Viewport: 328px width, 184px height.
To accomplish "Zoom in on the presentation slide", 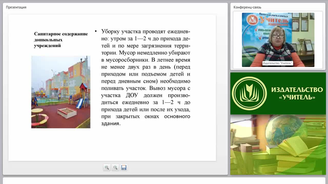I will point(107,167).
